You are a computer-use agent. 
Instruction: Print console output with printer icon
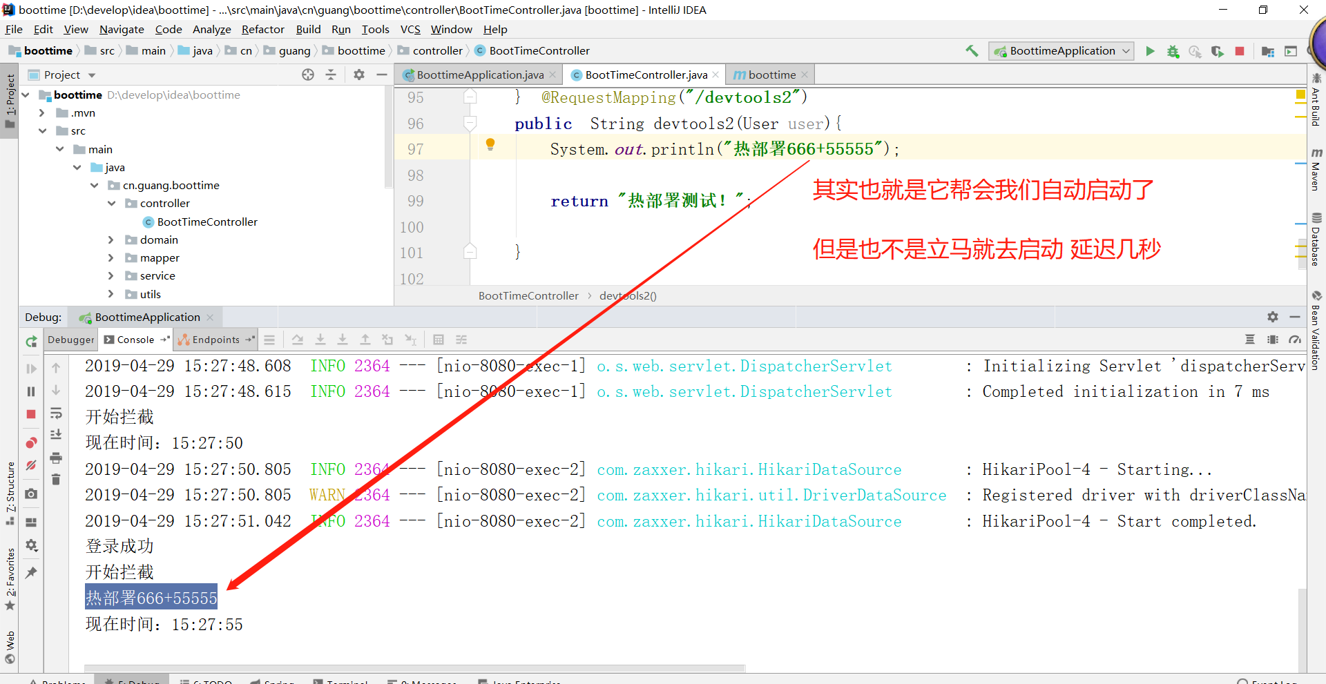pos(56,458)
